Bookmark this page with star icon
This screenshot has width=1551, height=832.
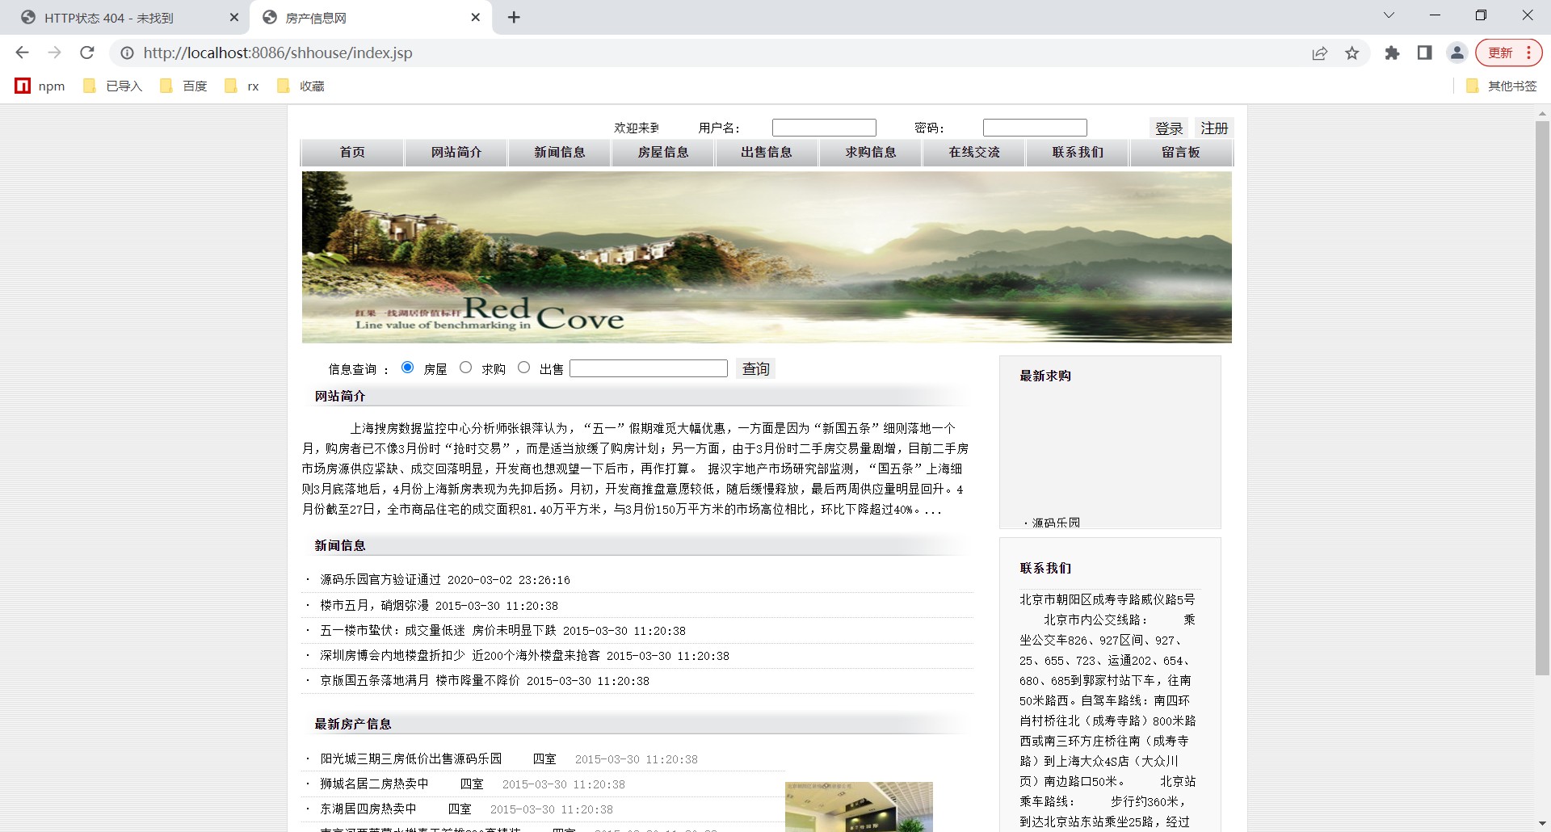point(1352,53)
